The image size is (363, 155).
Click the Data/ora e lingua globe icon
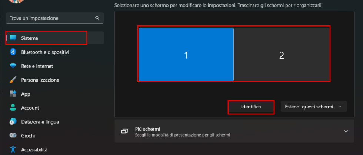pyautogui.click(x=13, y=121)
